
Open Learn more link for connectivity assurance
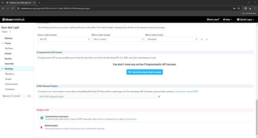[x=131, y=119]
